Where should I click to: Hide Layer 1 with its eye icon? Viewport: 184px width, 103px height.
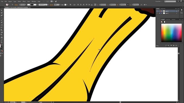157,13
